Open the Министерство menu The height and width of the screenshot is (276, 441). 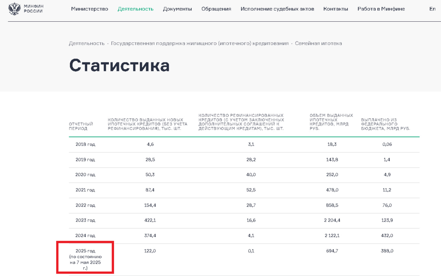[90, 9]
